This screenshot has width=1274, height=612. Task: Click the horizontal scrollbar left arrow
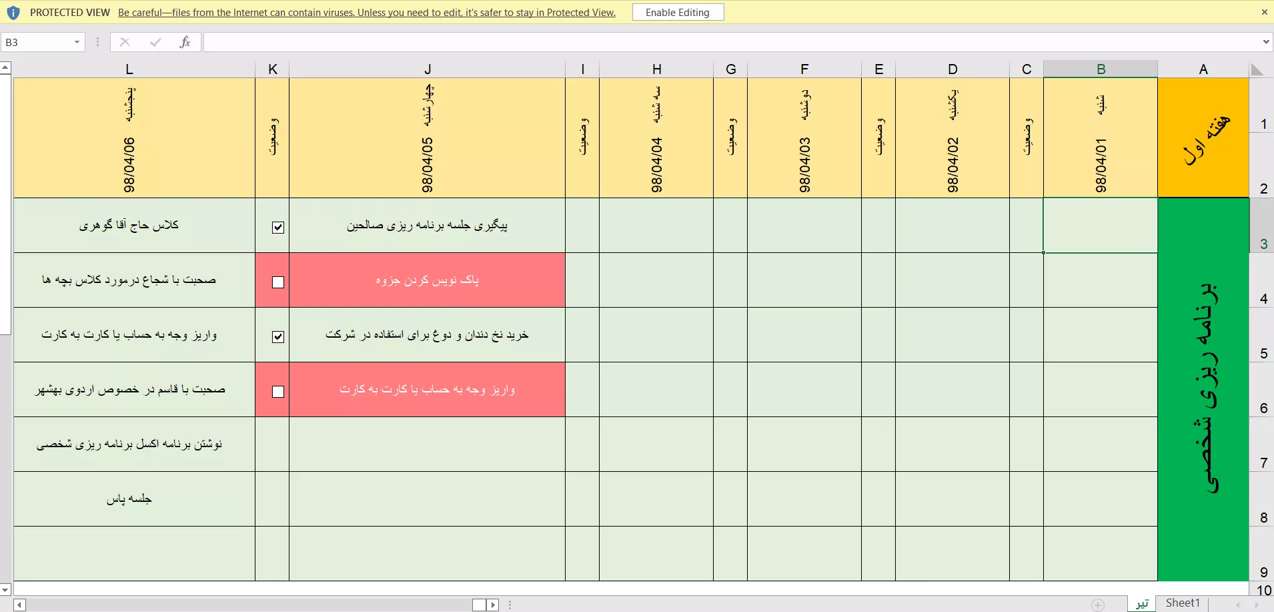pos(19,605)
